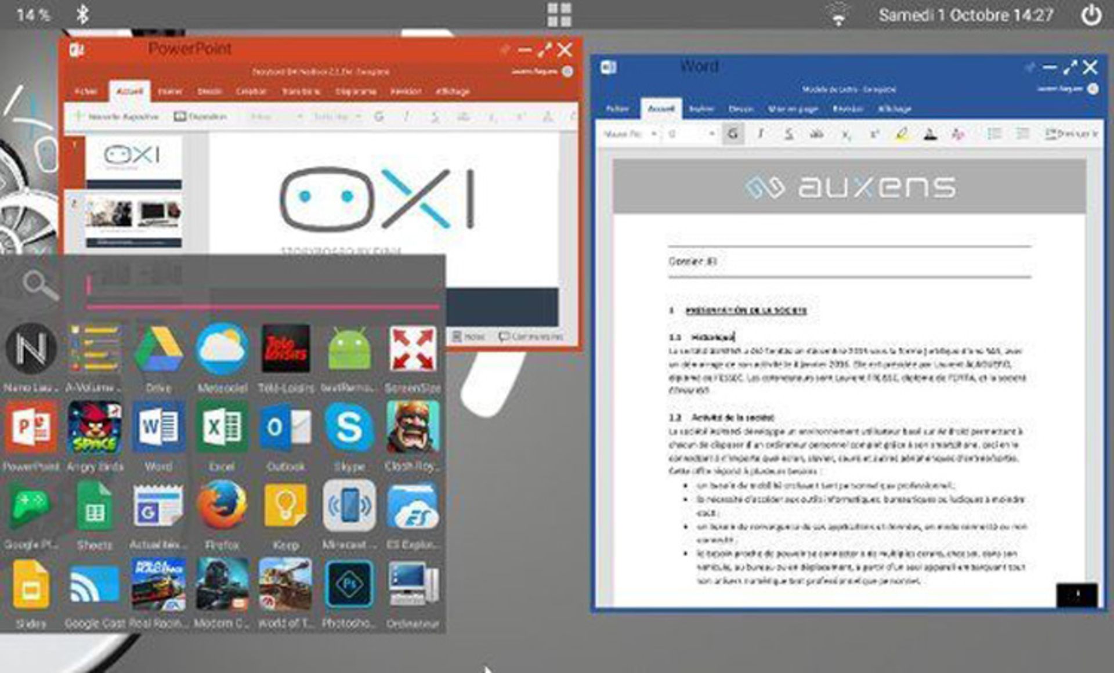Toggle bold (G) in PowerPoint ribbon
Screen dimensions: 1114x673
click(379, 117)
